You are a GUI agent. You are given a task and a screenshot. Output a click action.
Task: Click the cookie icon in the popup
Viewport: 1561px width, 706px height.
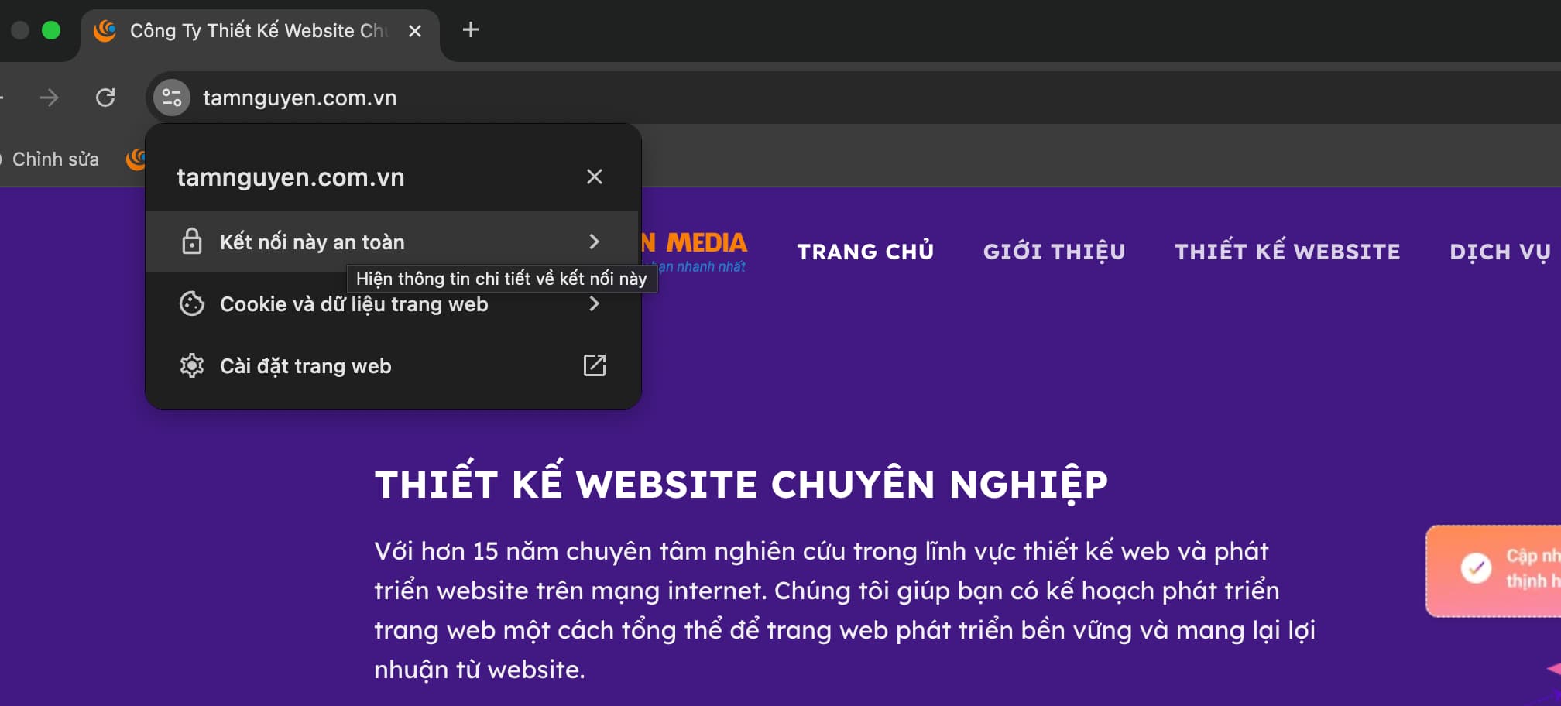pos(192,303)
